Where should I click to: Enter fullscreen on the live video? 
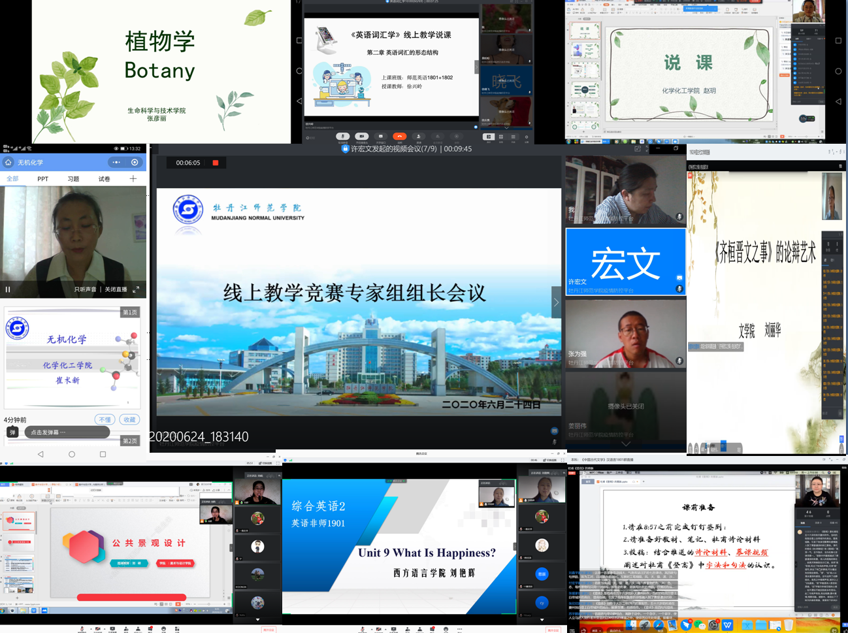(x=136, y=289)
